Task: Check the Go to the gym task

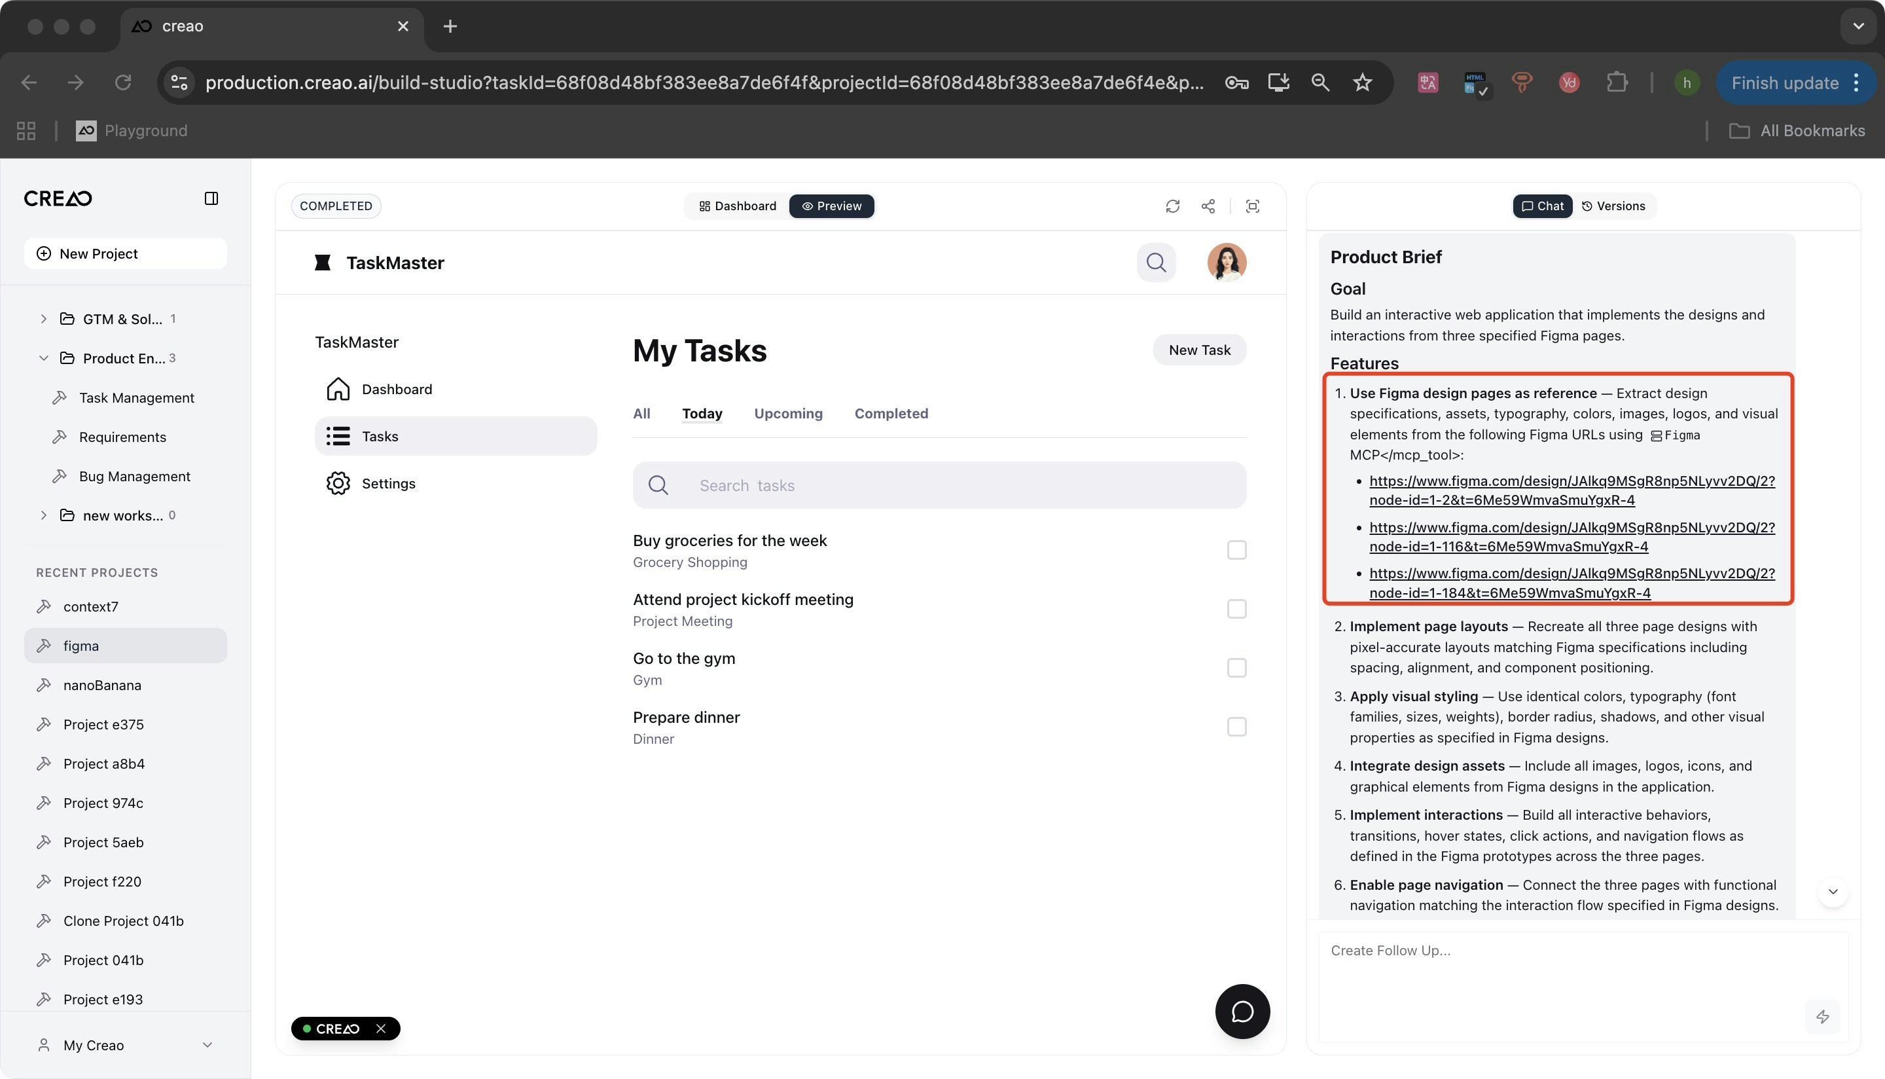Action: (x=1236, y=668)
